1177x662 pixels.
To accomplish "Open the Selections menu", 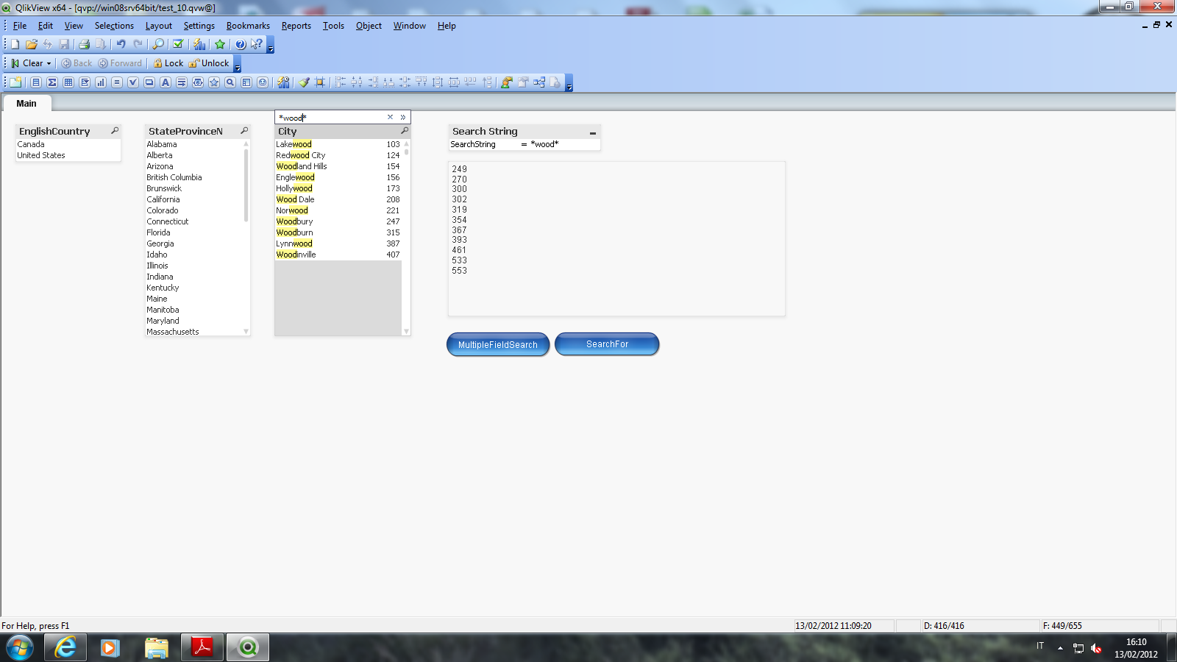I will (114, 26).
